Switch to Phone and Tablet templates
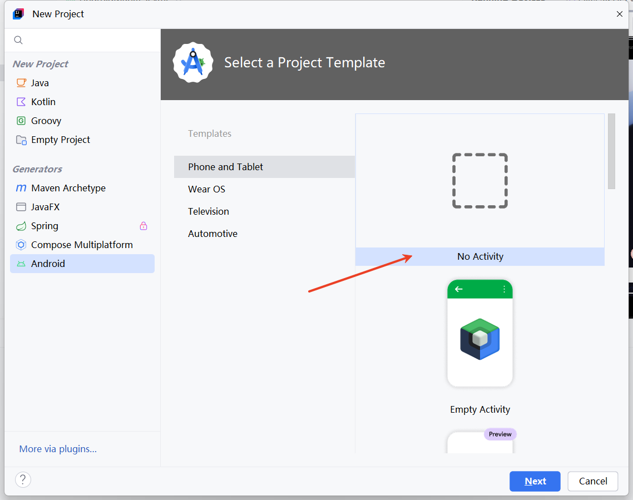633x500 pixels. 264,167
